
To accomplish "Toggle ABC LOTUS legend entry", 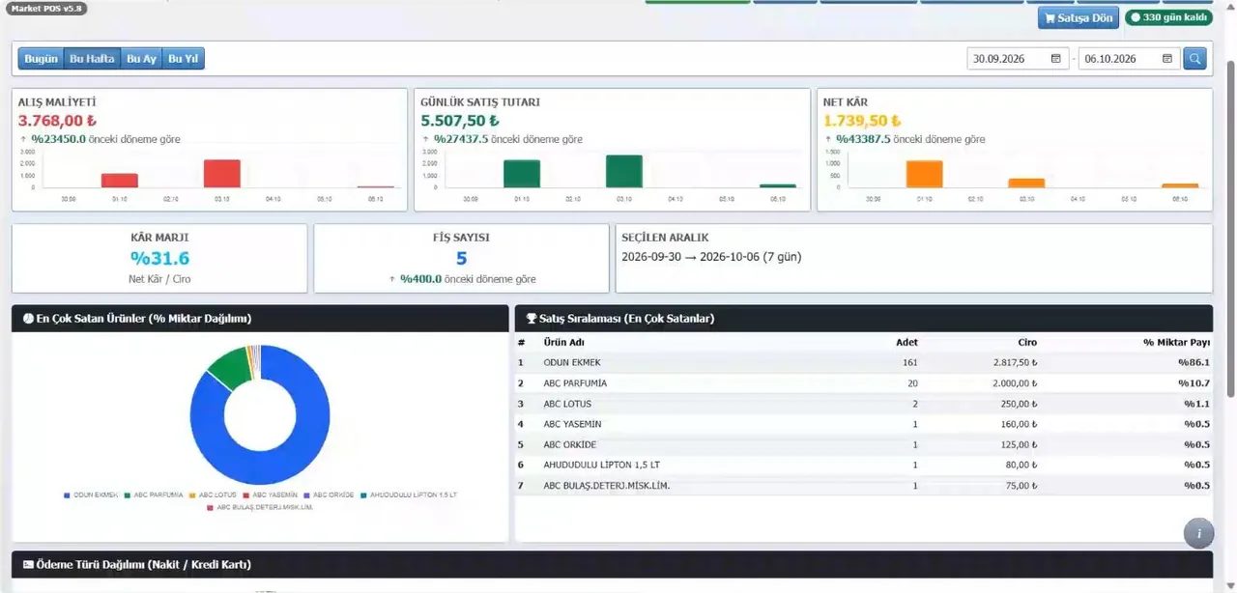I will pos(213,494).
